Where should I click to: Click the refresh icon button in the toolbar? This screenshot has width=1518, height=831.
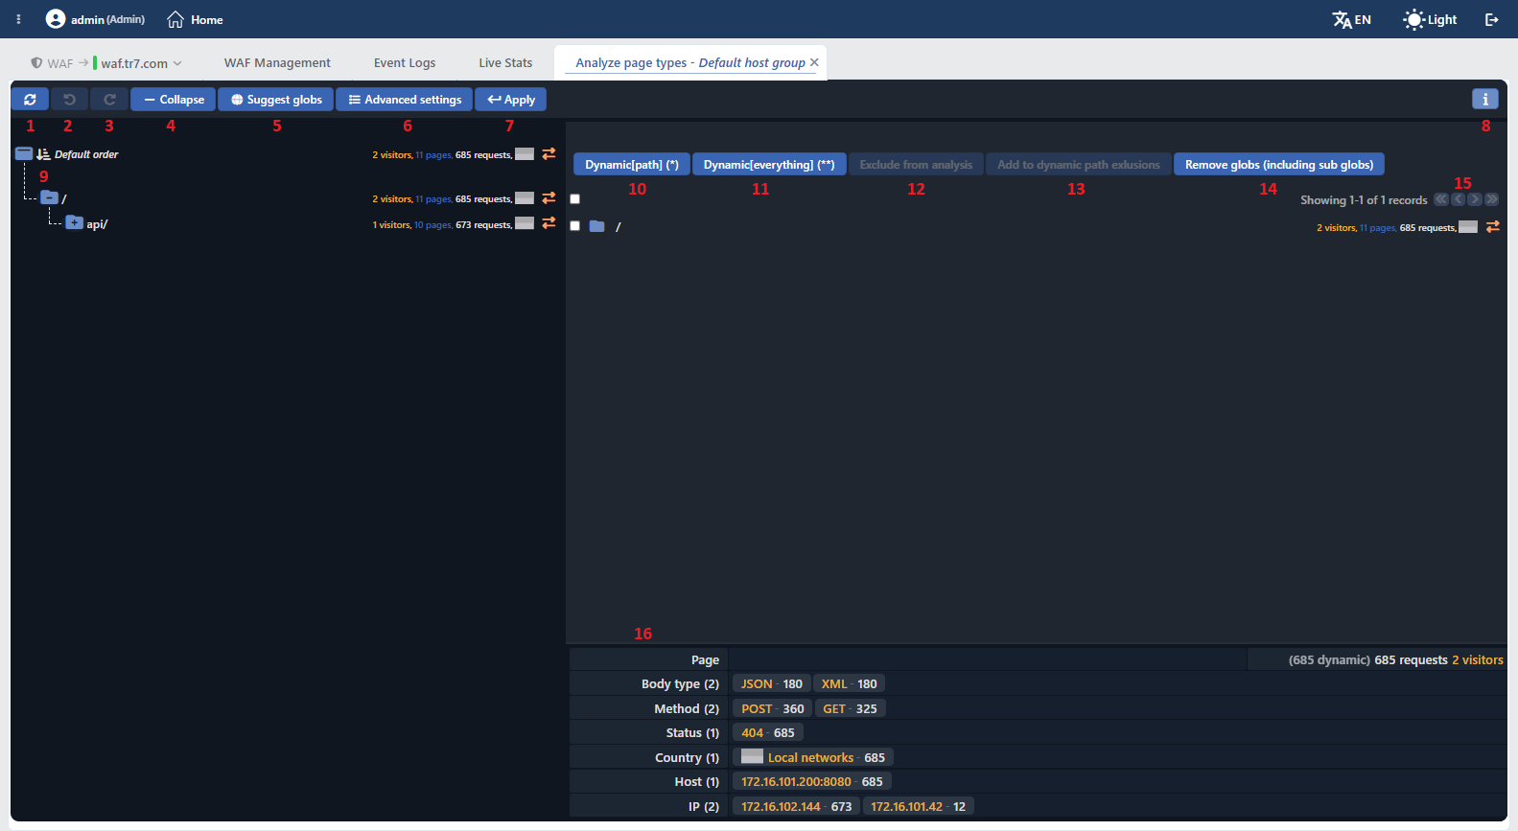[30, 100]
